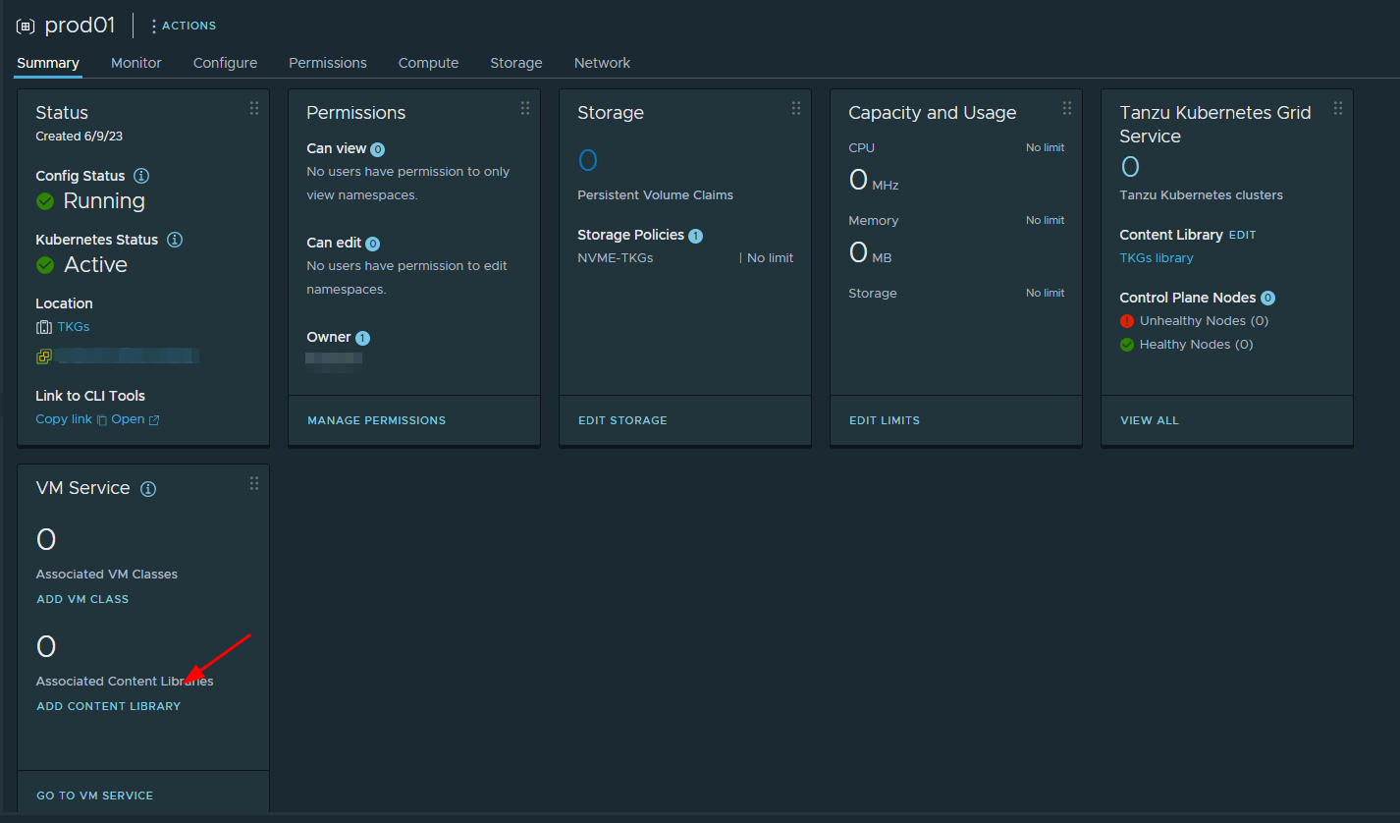Open the TKGs location link

pyautogui.click(x=74, y=327)
